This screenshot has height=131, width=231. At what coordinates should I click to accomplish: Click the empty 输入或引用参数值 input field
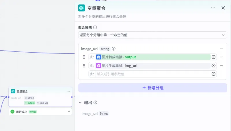(153, 74)
